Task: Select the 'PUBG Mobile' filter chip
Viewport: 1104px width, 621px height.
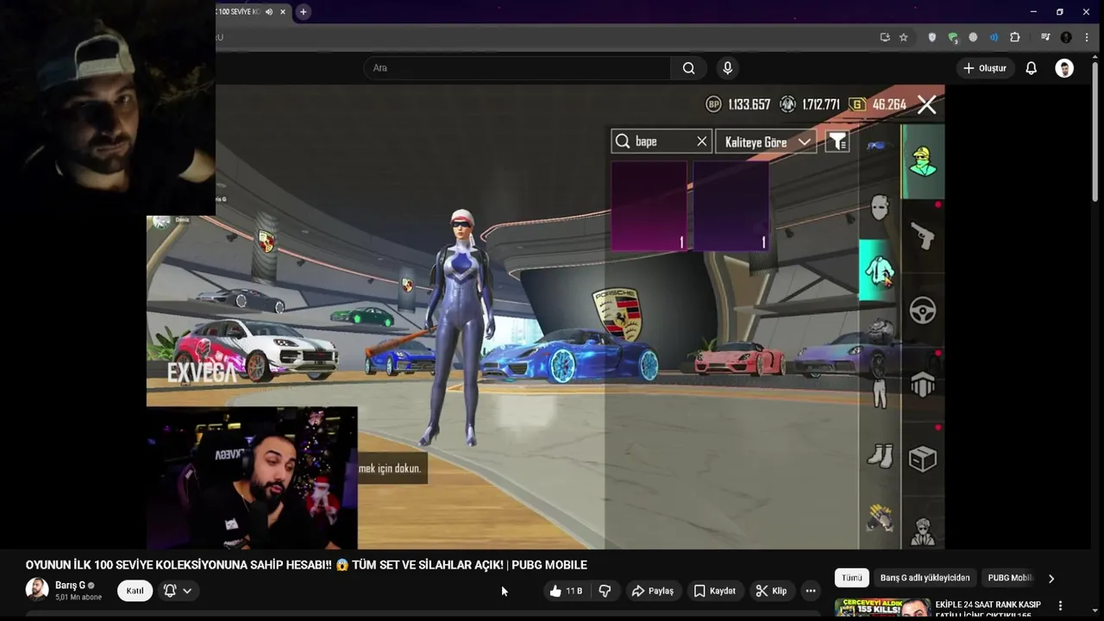Action: click(1010, 578)
